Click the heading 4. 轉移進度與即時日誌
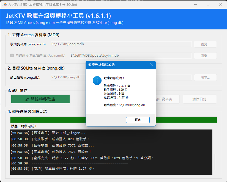This screenshot has width=227, height=182. click(27, 111)
